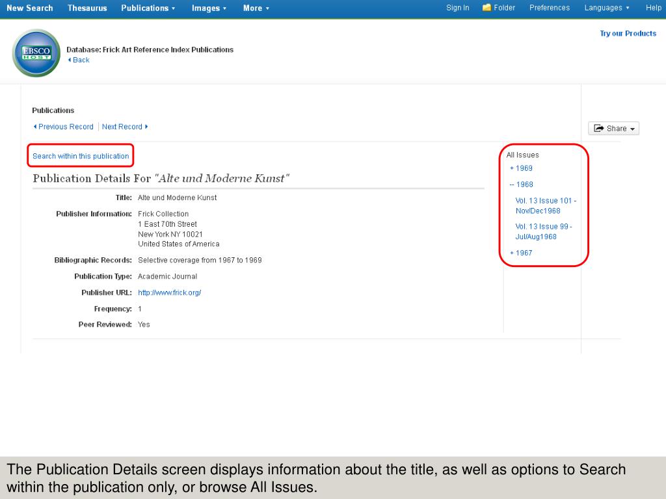666x499 pixels.
Task: Open the Thesaurus menu item
Action: pyautogui.click(x=87, y=8)
